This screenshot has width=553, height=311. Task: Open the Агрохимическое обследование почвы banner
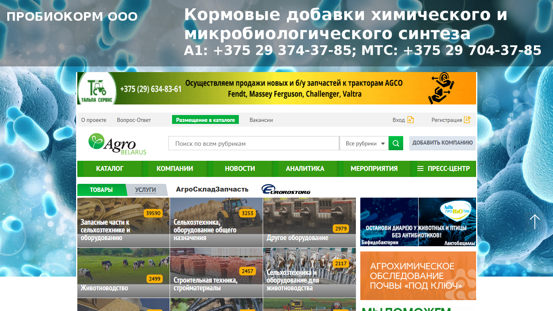pos(418,276)
